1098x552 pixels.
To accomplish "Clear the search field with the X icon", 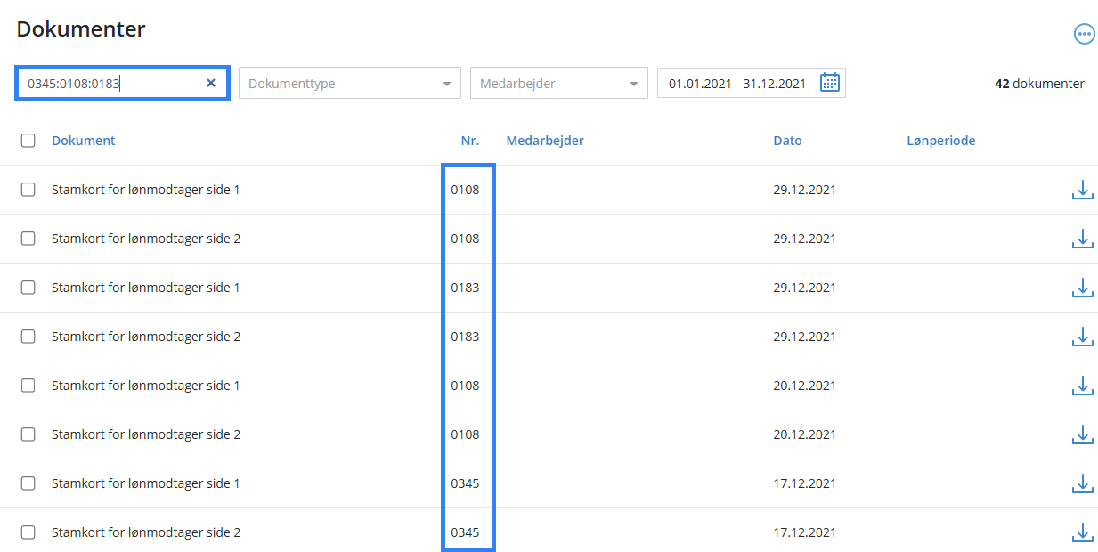I will 211,83.
